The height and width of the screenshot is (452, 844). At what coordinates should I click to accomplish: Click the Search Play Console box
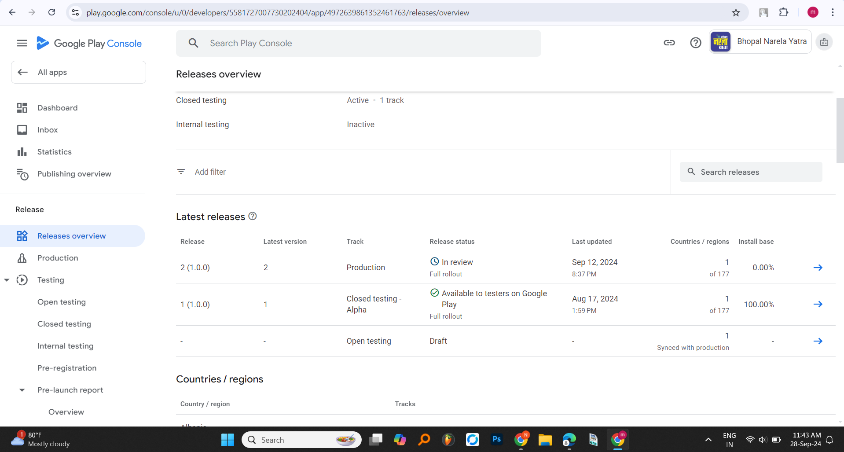358,43
